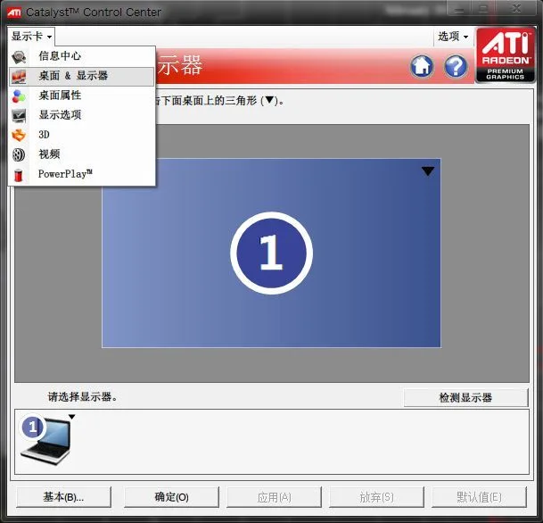Open the laptop display triangle menu

pyautogui.click(x=71, y=417)
